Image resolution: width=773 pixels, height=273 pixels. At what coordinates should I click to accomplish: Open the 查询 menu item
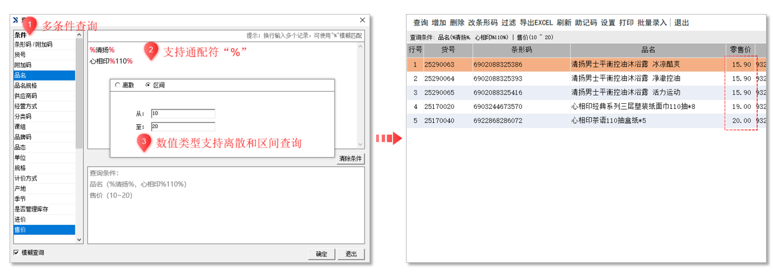[420, 23]
